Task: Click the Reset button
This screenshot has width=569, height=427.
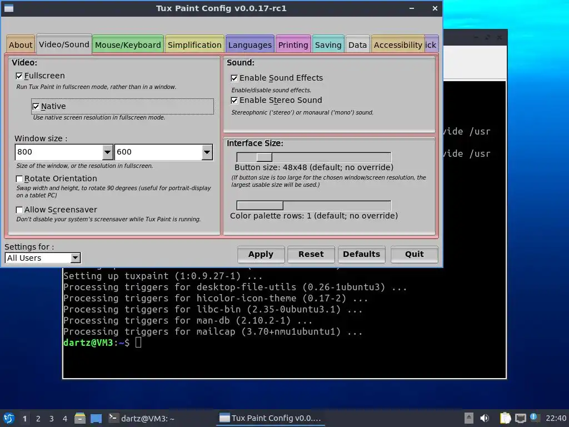Action: pyautogui.click(x=311, y=254)
